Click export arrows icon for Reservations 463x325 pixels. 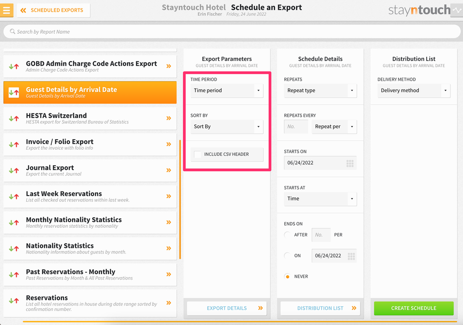pyautogui.click(x=14, y=300)
